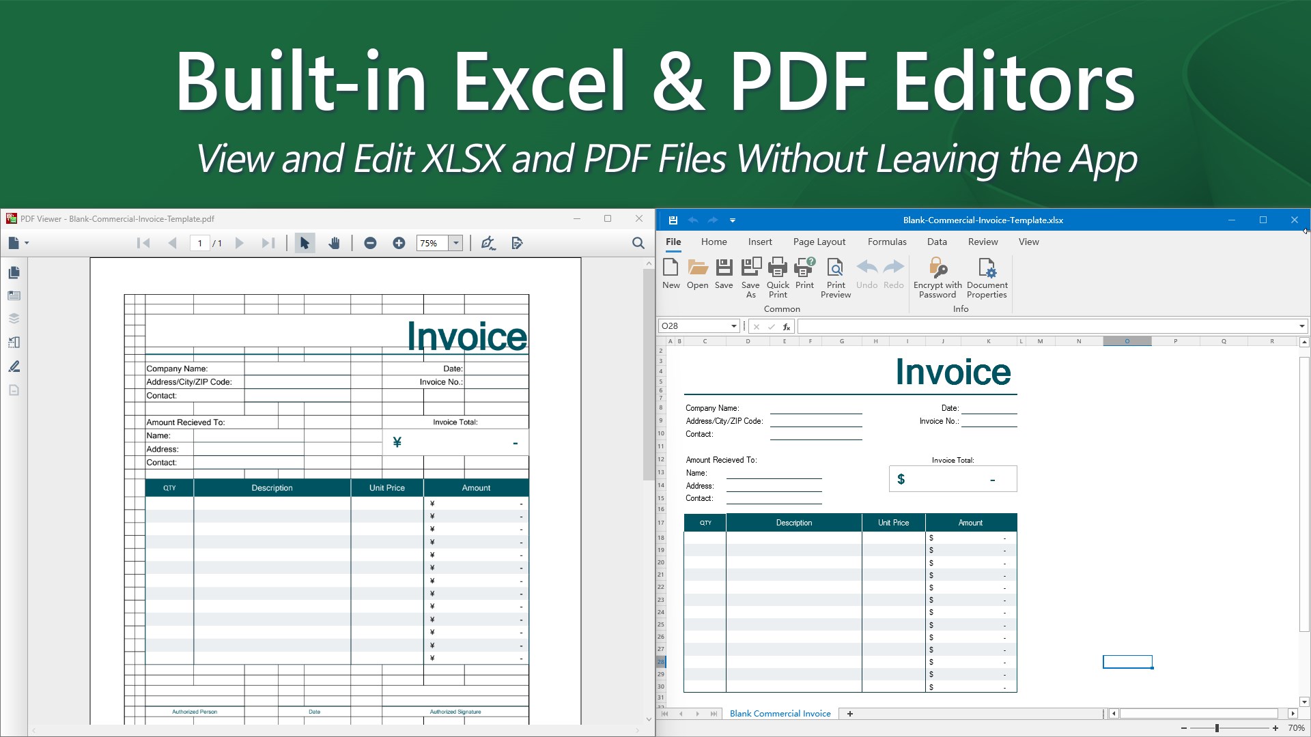Open search magnifier in PDF Viewer
This screenshot has height=737, width=1311.
(638, 243)
